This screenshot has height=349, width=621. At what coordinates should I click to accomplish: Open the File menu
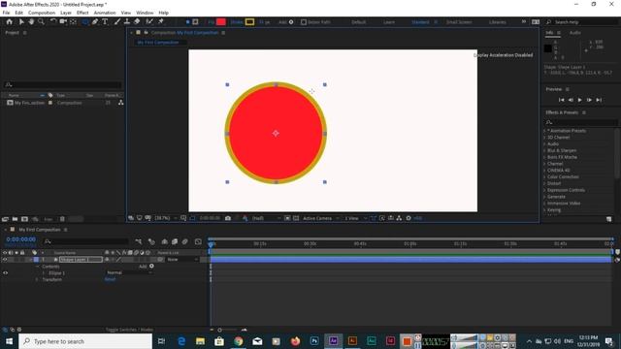[x=7, y=13]
